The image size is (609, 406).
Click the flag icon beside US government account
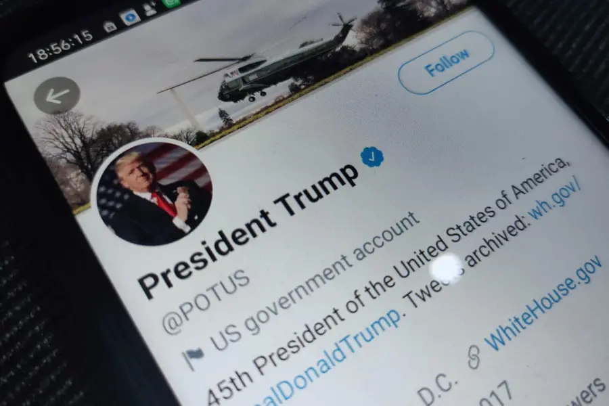[194, 357]
